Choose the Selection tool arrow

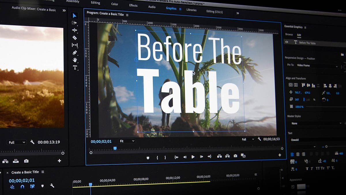74,15
